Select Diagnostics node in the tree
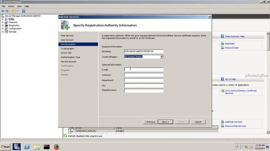The width and height of the screenshot is (270, 151). (x=14, y=25)
